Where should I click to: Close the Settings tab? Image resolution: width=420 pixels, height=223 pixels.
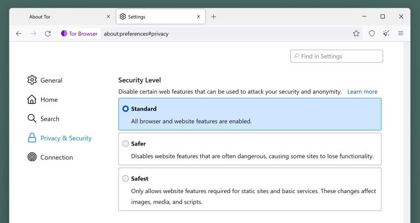[x=199, y=16]
